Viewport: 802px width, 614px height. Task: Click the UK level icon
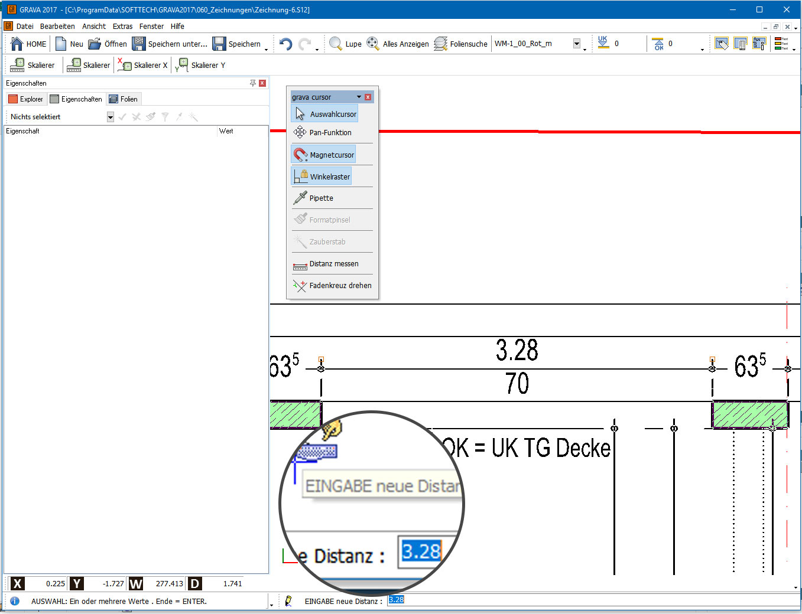(603, 43)
